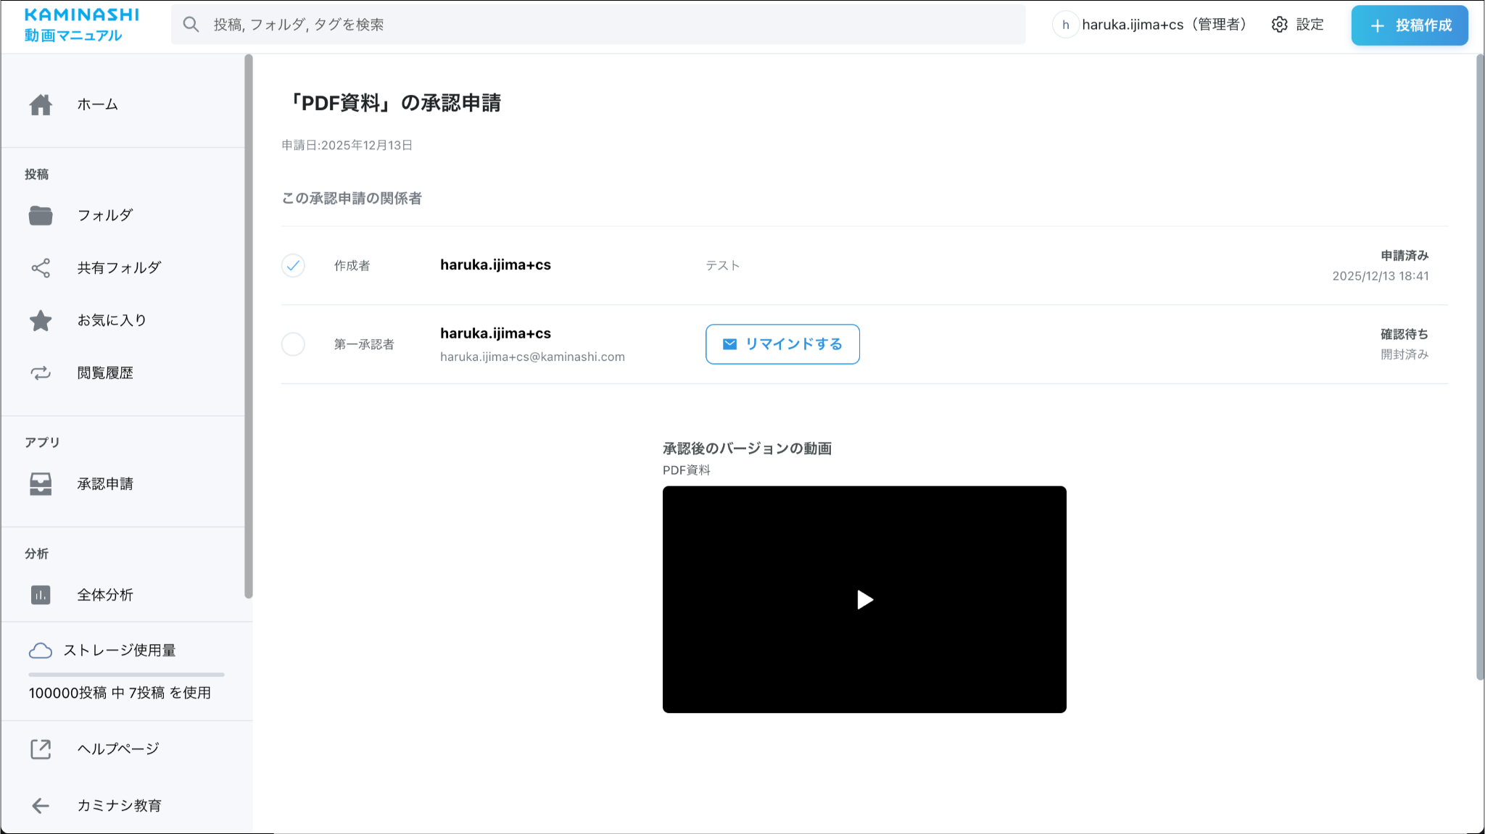
Task: Play the PDF資料 video preview
Action: (864, 600)
